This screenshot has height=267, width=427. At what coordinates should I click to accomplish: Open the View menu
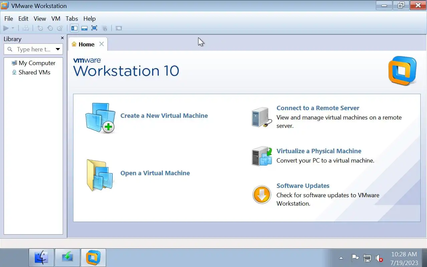(x=40, y=19)
